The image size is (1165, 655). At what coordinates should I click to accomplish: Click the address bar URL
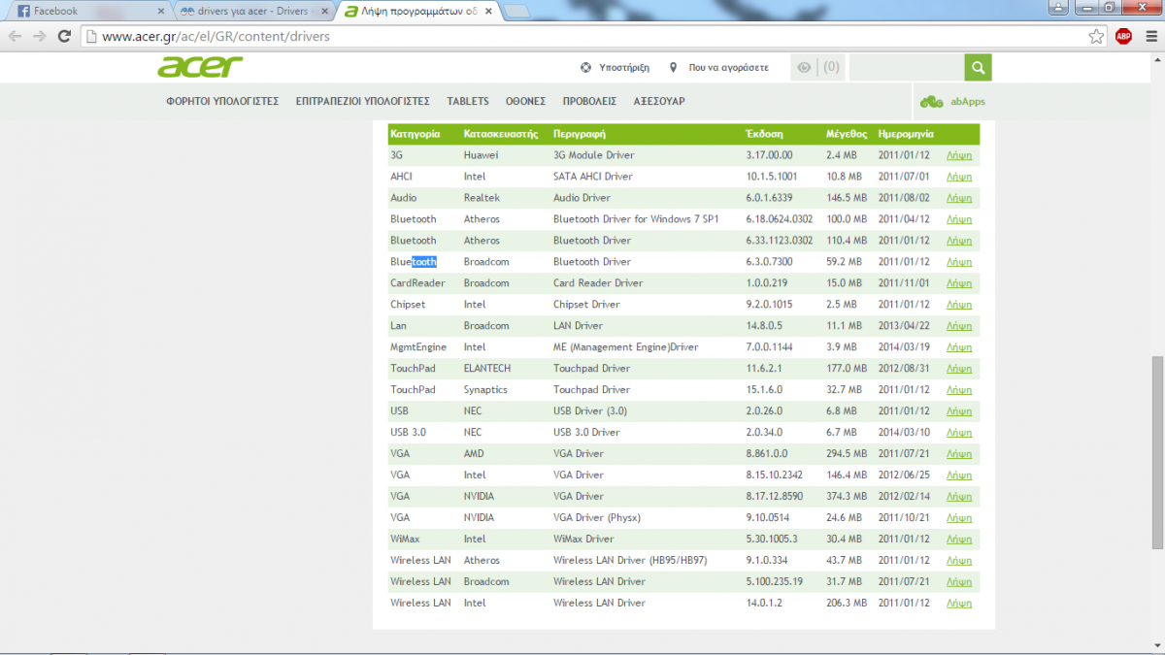pos(216,37)
